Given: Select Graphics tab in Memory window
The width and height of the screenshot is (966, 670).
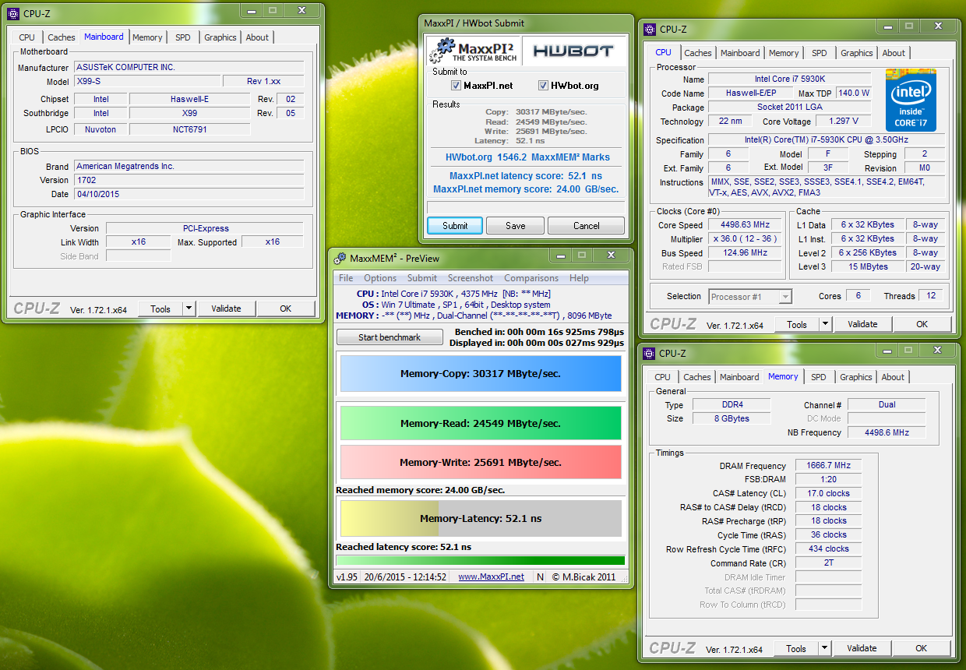Looking at the screenshot, I should pyautogui.click(x=856, y=377).
